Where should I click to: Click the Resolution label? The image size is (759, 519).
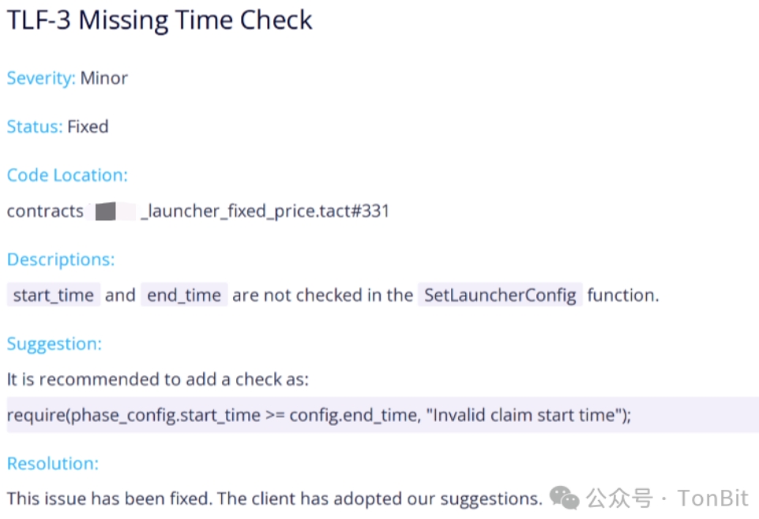[53, 464]
